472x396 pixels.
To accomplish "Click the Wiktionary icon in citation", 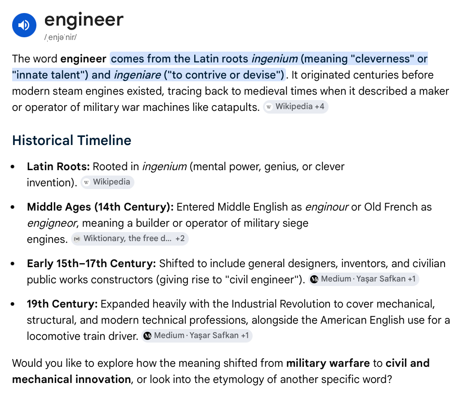I will pyautogui.click(x=77, y=239).
